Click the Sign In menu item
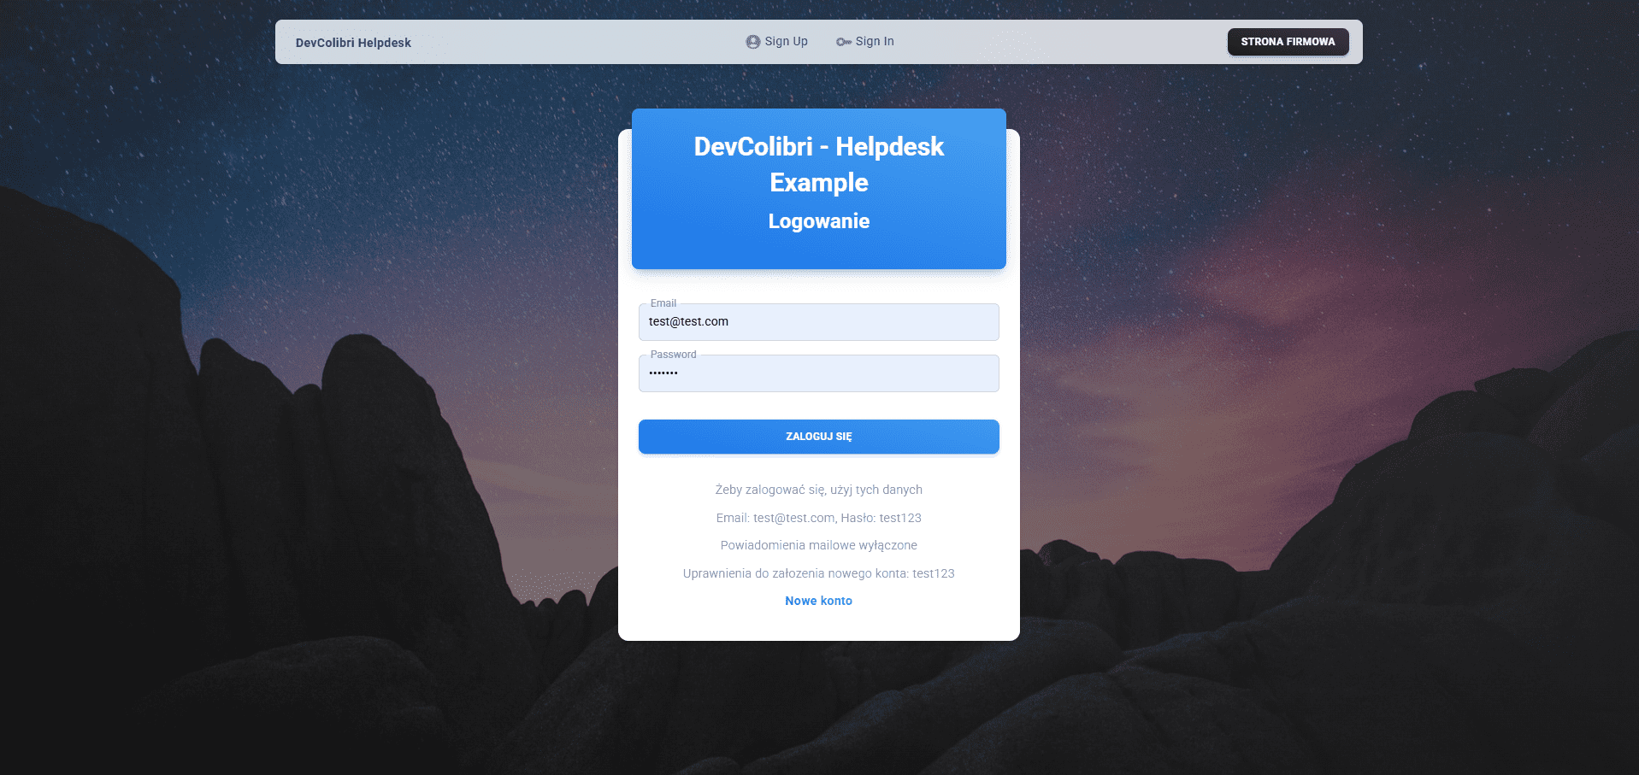The width and height of the screenshot is (1639, 775). tap(873, 41)
